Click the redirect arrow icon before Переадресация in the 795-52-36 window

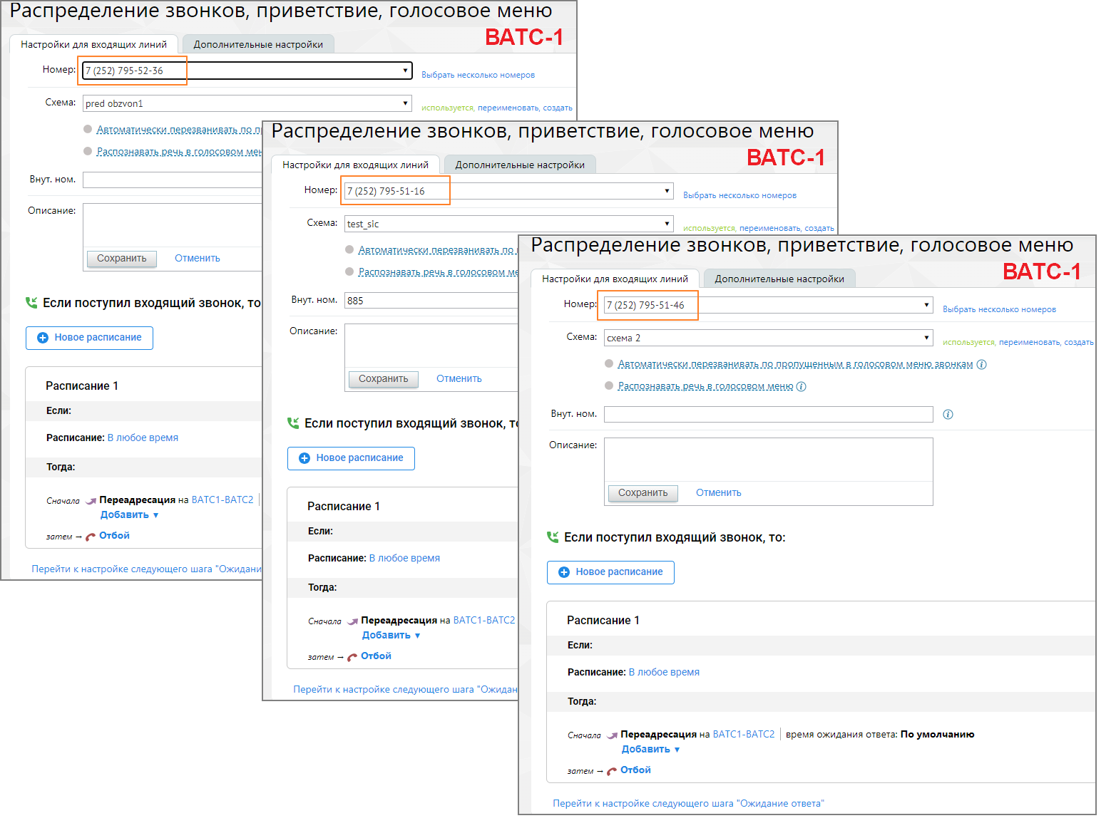pyautogui.click(x=91, y=500)
